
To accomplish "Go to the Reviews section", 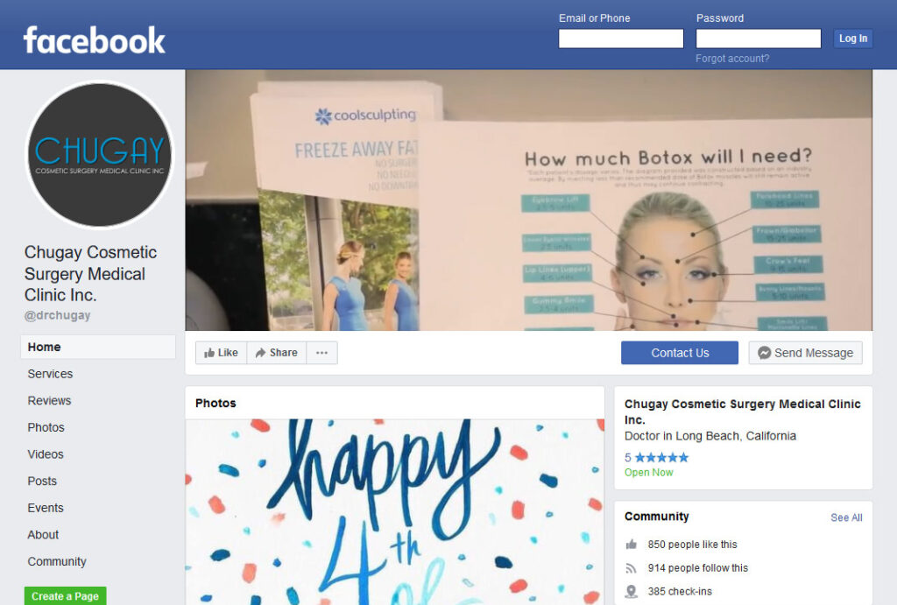I will [x=49, y=401].
